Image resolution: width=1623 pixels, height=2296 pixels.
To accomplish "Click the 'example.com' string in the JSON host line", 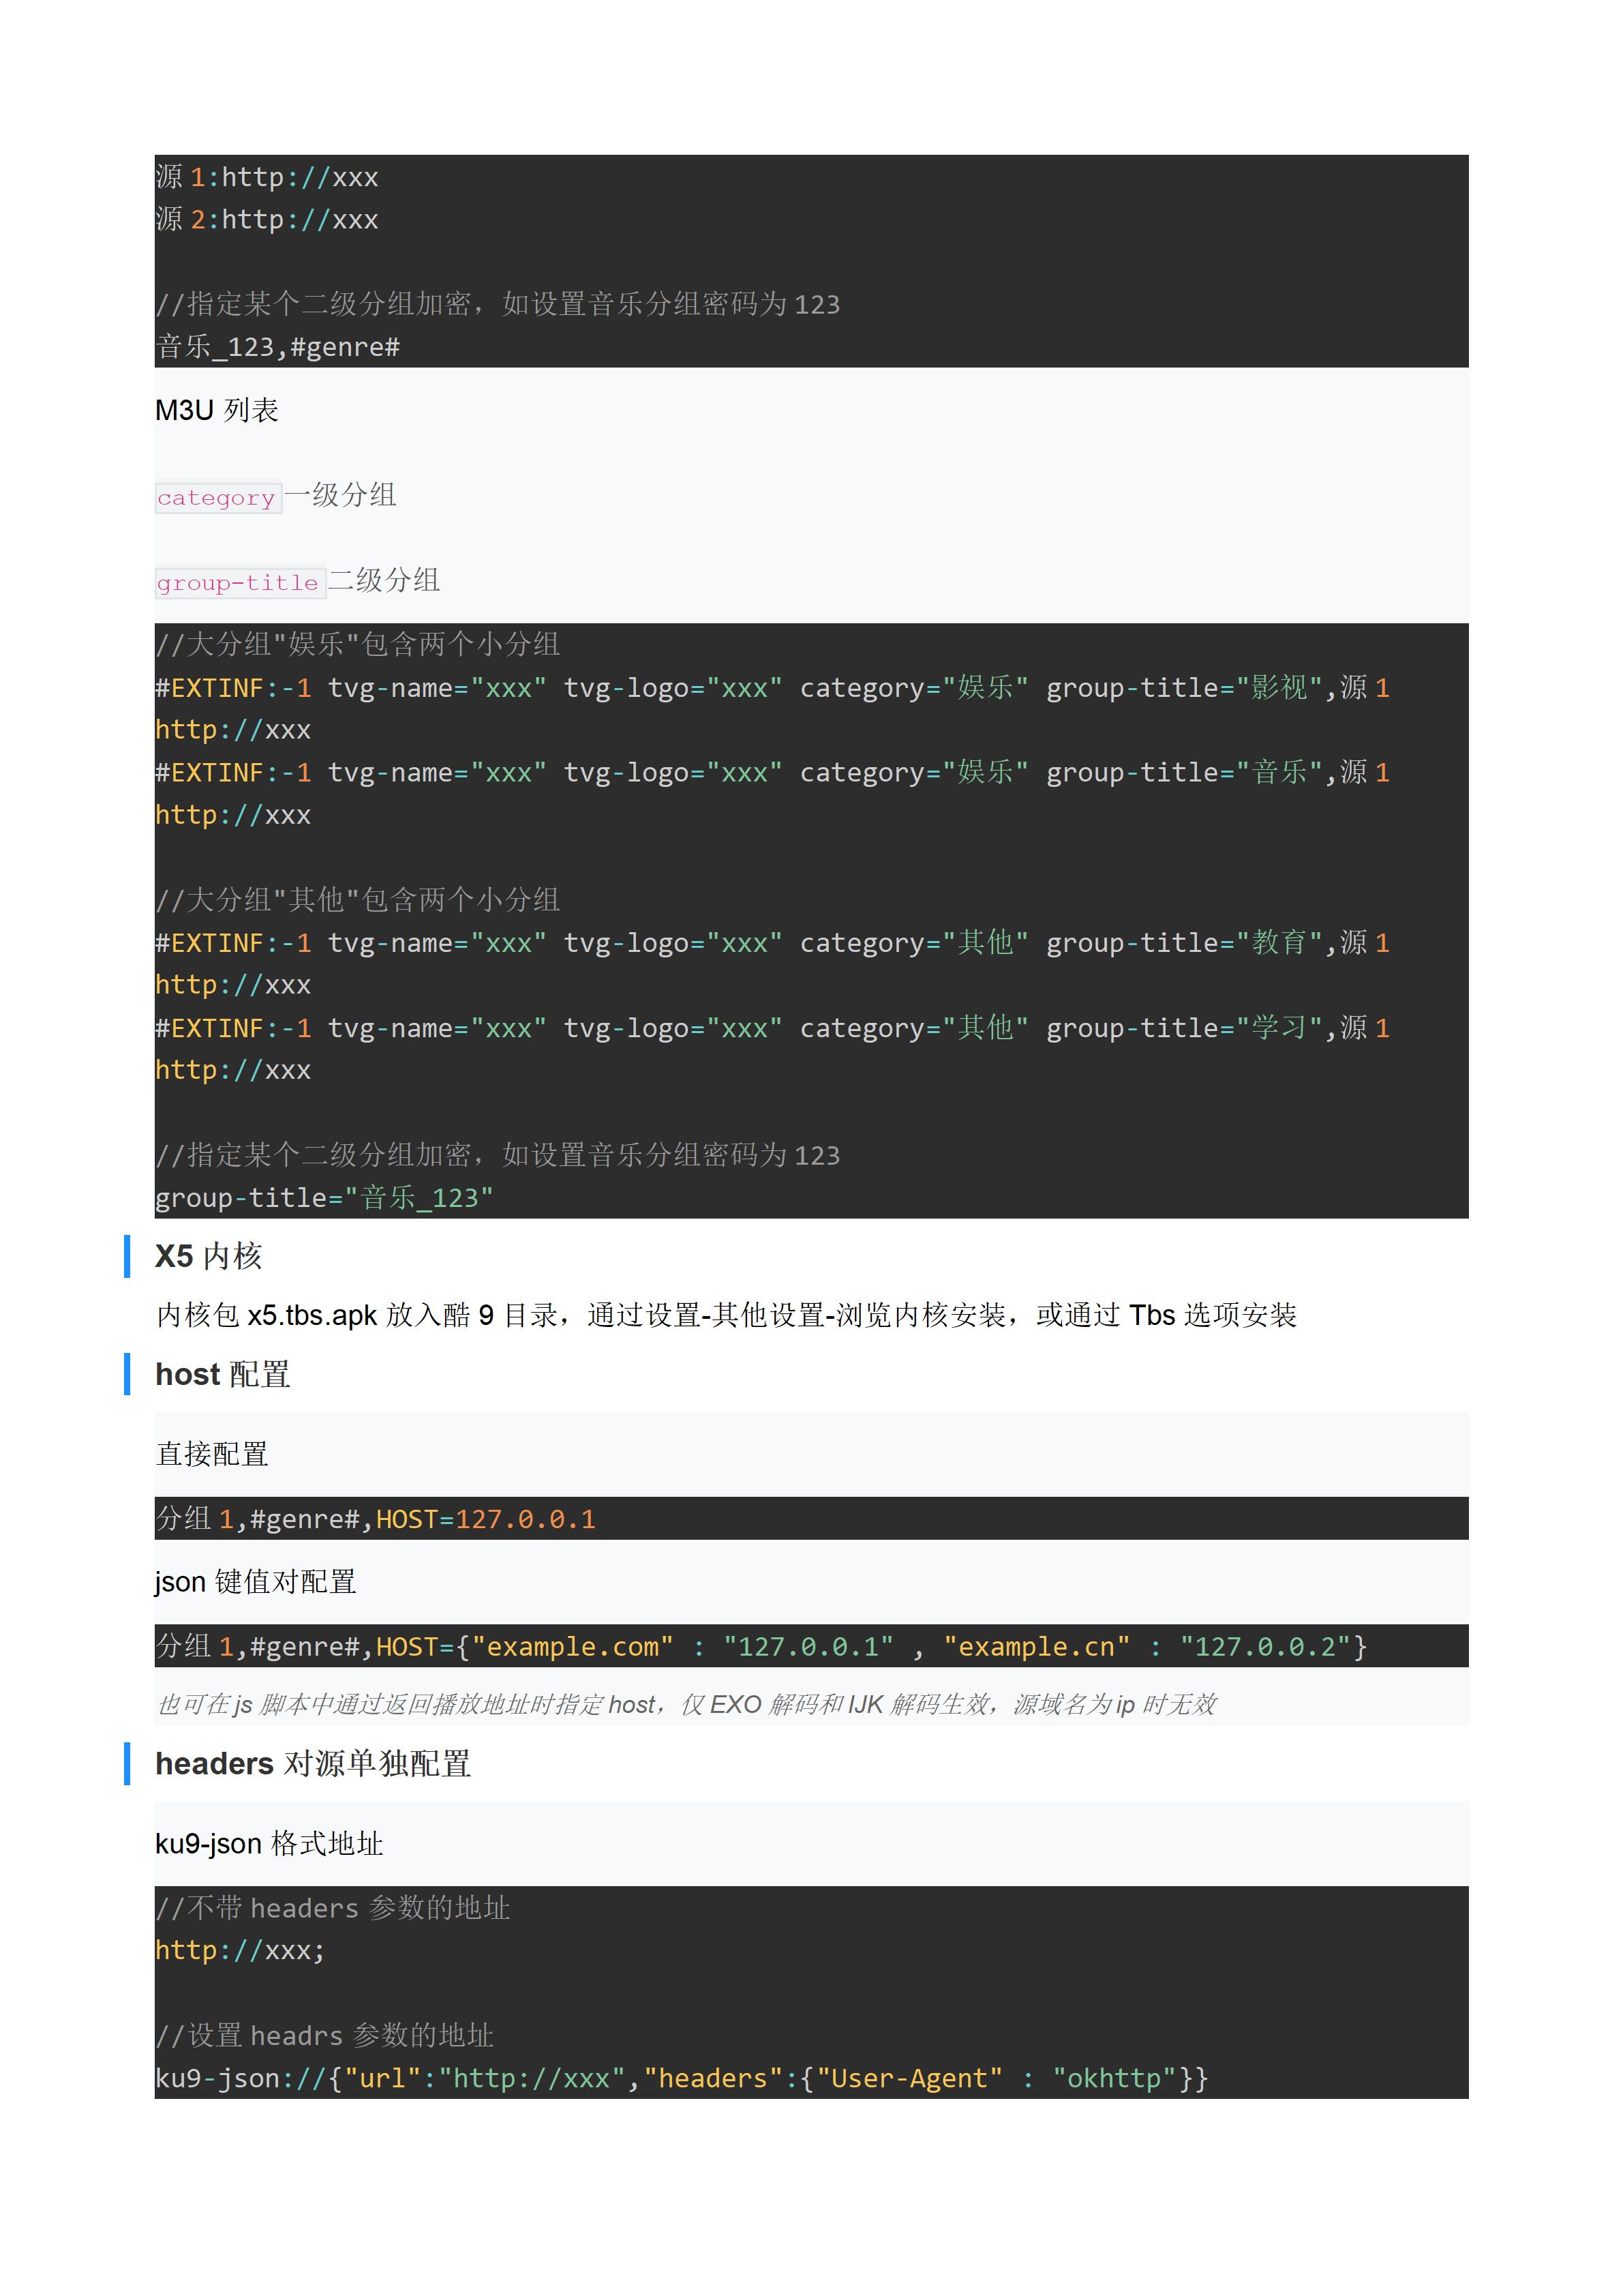I will [573, 1646].
